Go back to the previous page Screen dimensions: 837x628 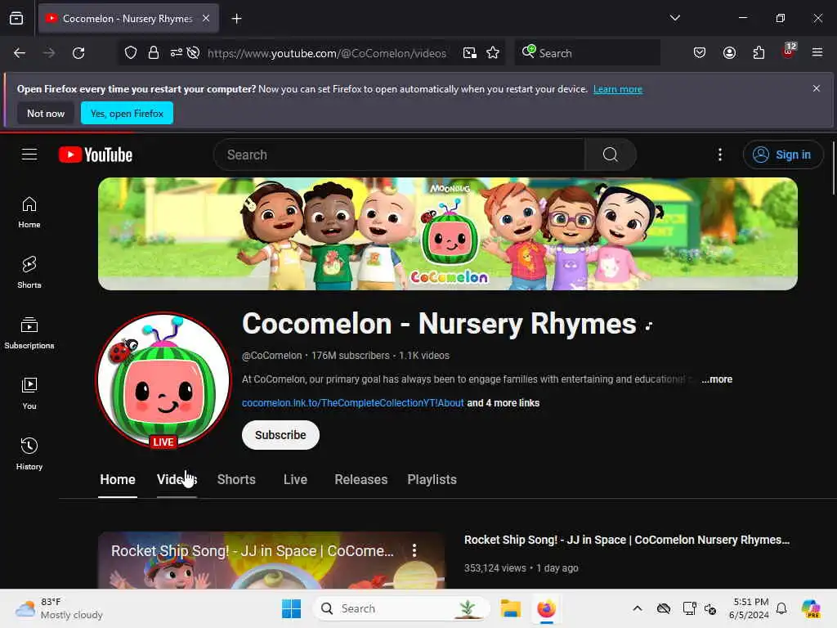[20, 53]
